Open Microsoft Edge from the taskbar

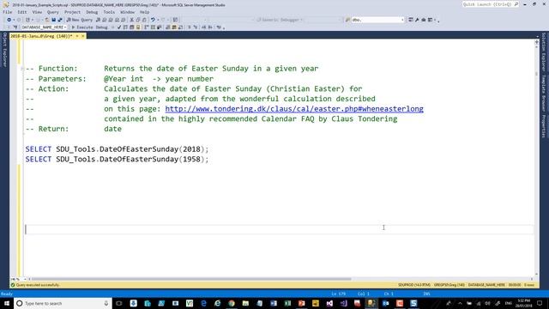coord(203,303)
